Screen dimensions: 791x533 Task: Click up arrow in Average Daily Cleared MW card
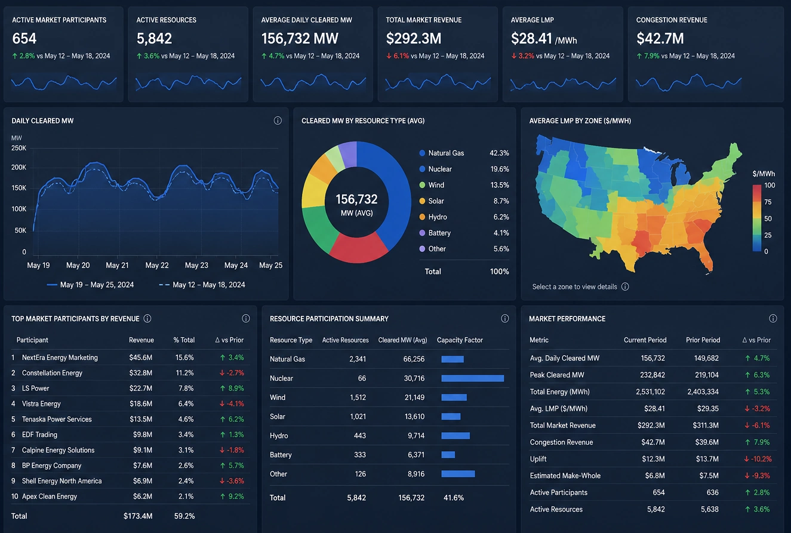tap(264, 56)
